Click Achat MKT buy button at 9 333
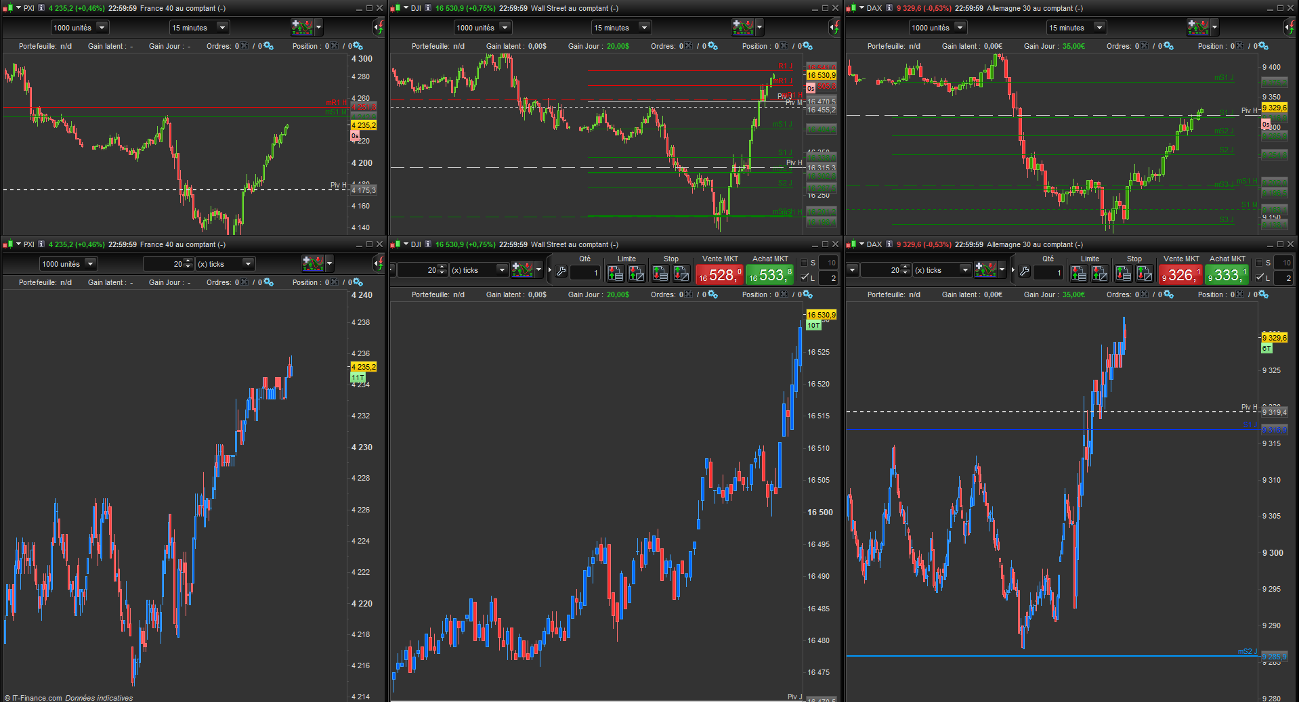The height and width of the screenshot is (702, 1299). pyautogui.click(x=1227, y=275)
